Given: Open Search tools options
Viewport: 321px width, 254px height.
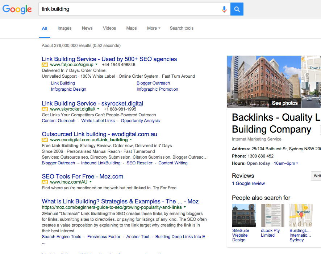Looking at the screenshot, I should tap(182, 28).
